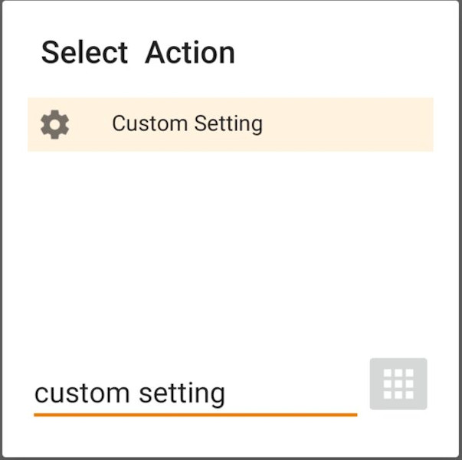The height and width of the screenshot is (460, 462).
Task: Click the Select Action dialog title
Action: (x=138, y=53)
